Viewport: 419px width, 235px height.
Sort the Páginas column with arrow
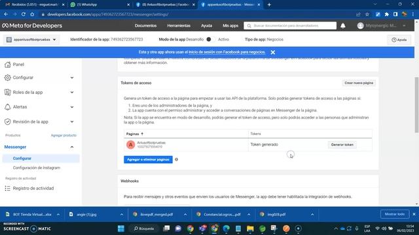point(142,134)
